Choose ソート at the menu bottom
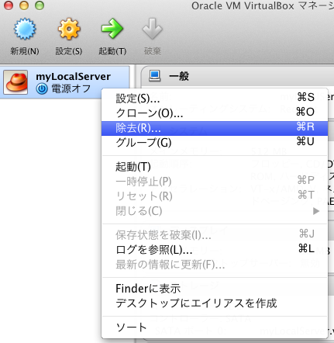 (215, 327)
